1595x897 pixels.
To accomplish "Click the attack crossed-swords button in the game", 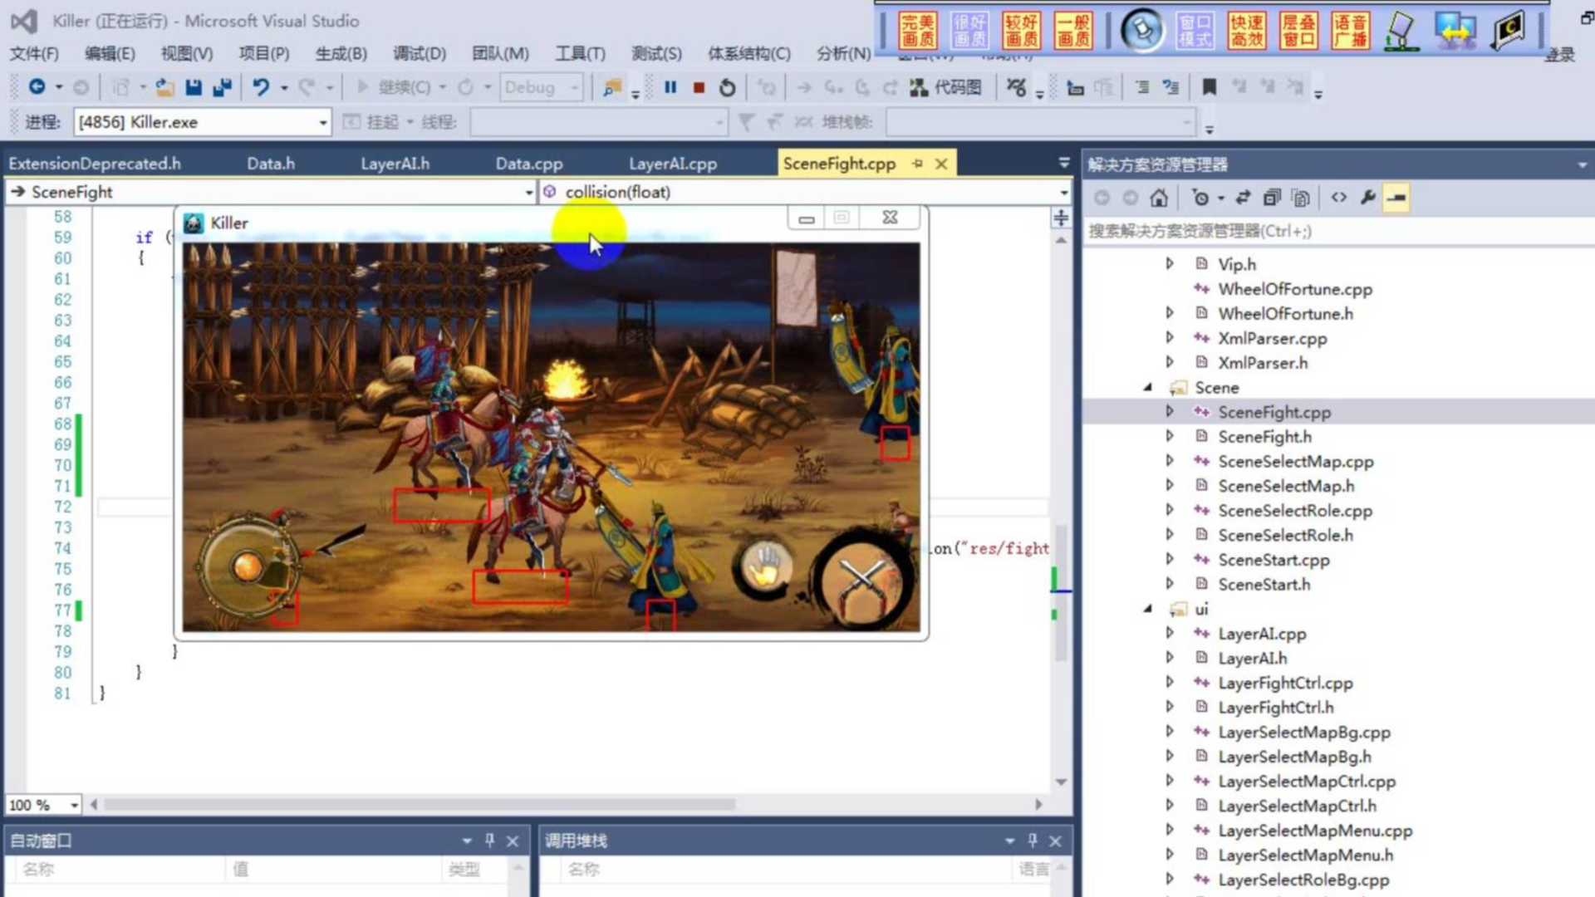I will [861, 581].
